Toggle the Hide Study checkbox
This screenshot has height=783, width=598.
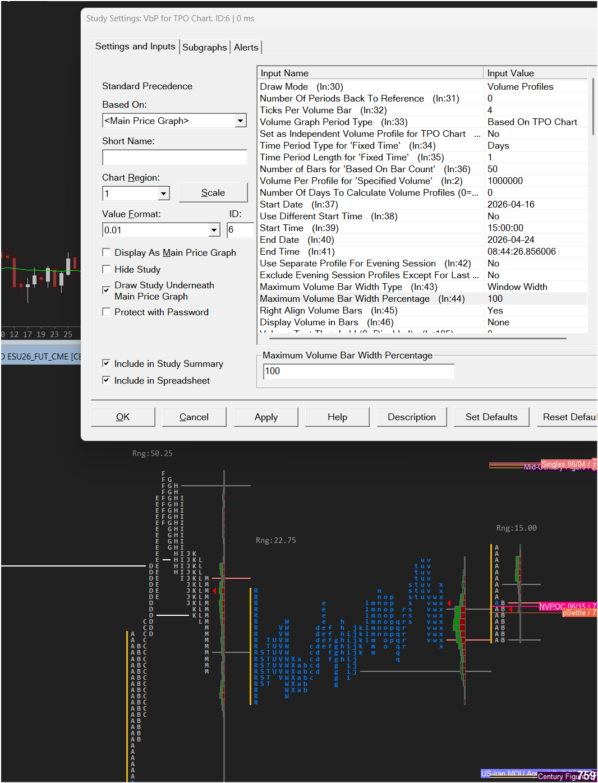[x=107, y=269]
